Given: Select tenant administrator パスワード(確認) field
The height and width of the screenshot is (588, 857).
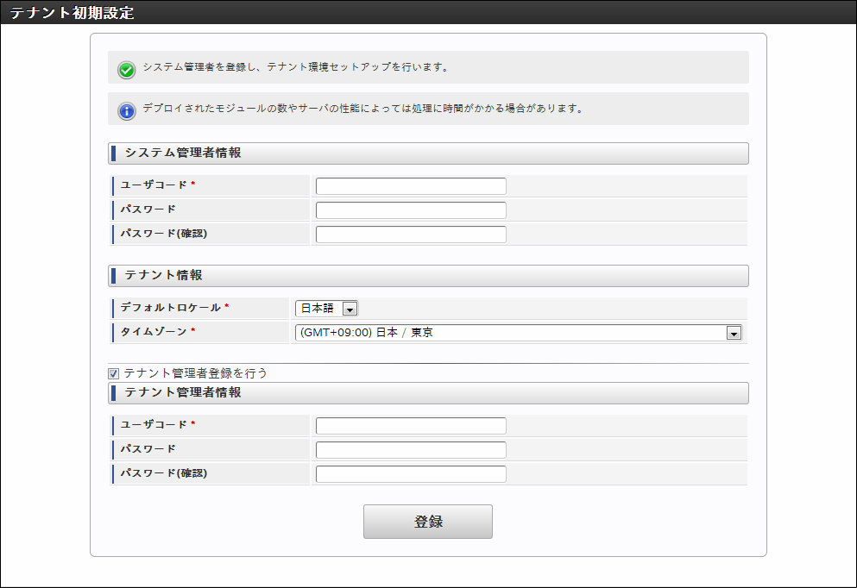Looking at the screenshot, I should (411, 474).
